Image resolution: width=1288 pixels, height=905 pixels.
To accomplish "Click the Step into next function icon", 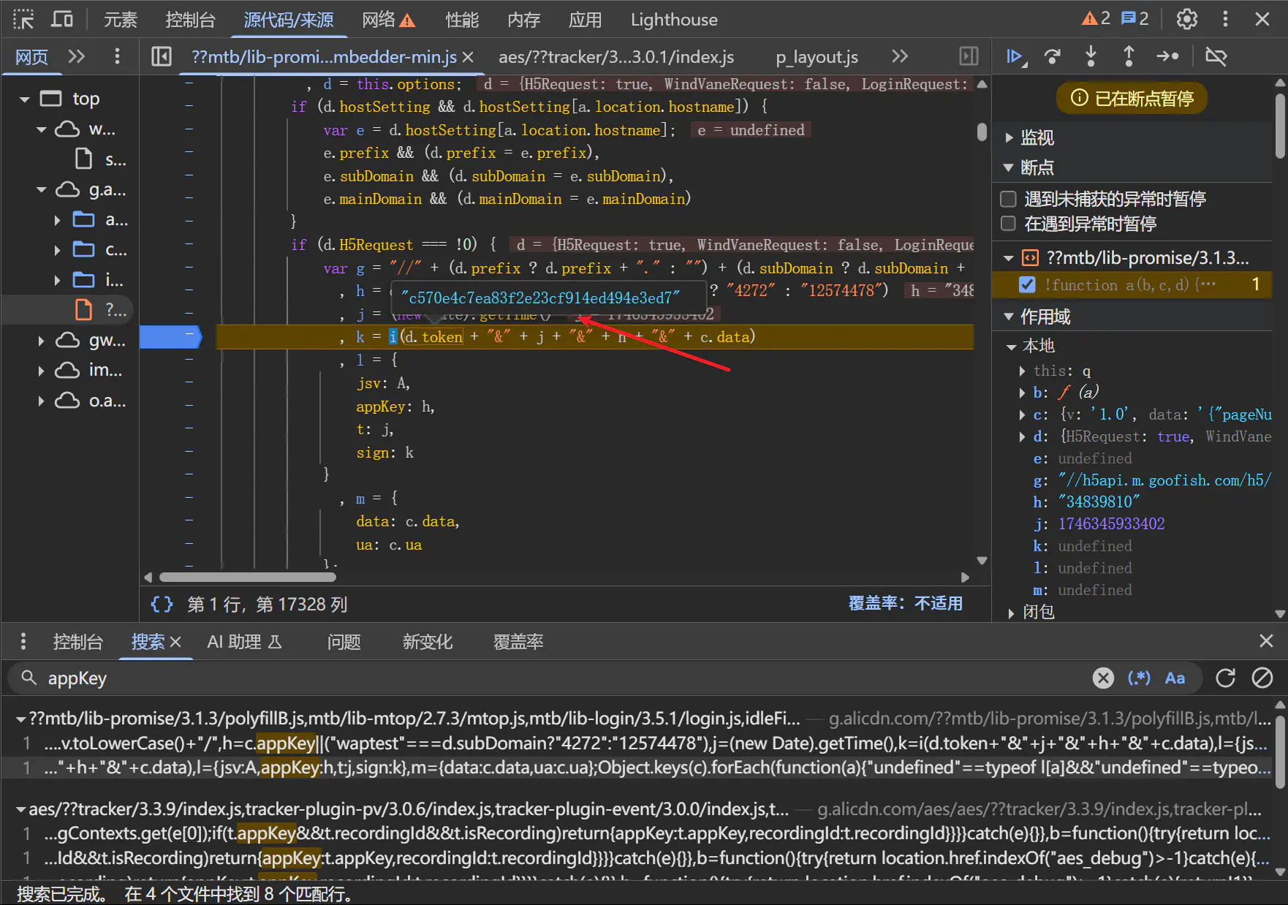I will tap(1091, 56).
